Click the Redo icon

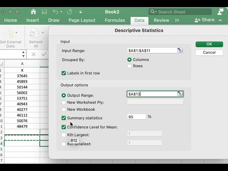click(69, 12)
